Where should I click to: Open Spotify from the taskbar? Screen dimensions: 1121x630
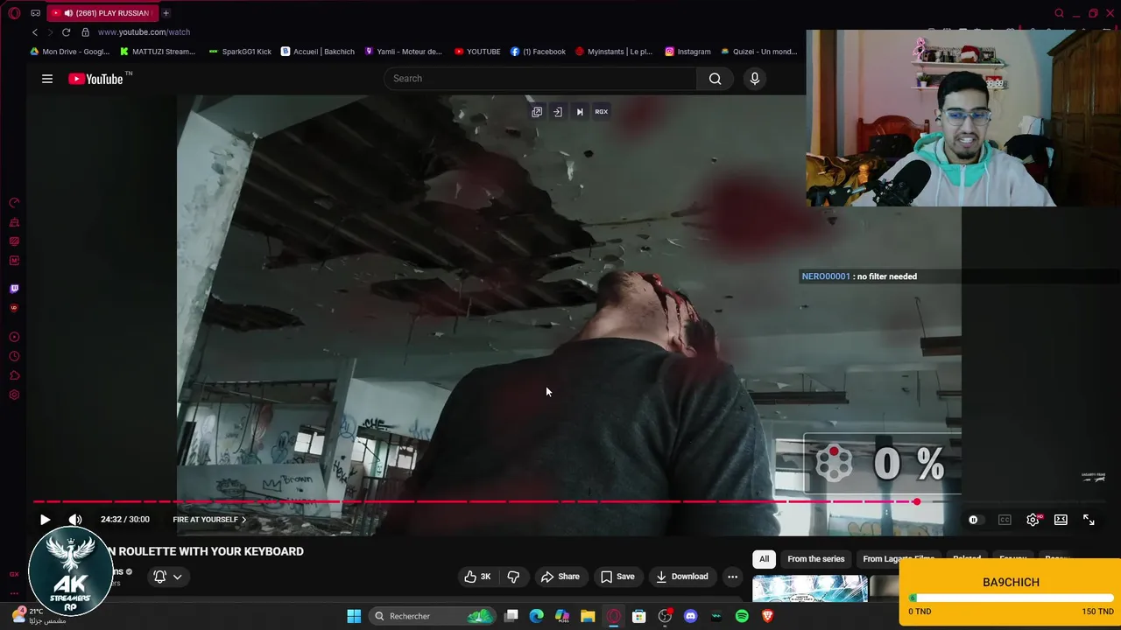742,616
